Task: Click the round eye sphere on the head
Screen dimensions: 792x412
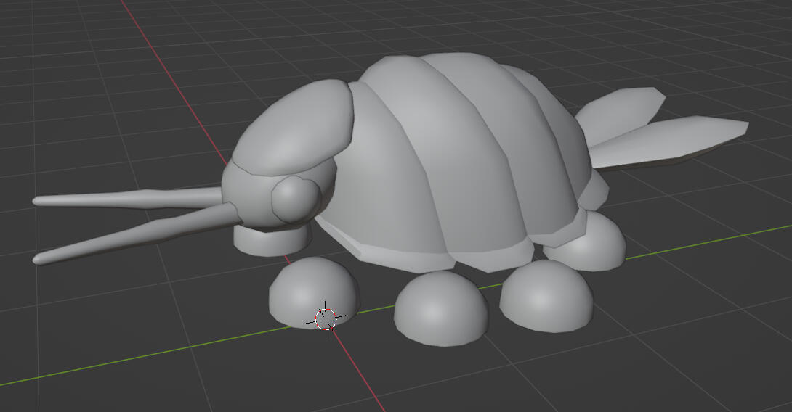Action: 295,197
